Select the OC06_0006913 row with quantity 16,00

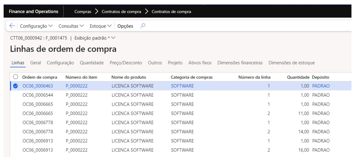click(x=38, y=150)
